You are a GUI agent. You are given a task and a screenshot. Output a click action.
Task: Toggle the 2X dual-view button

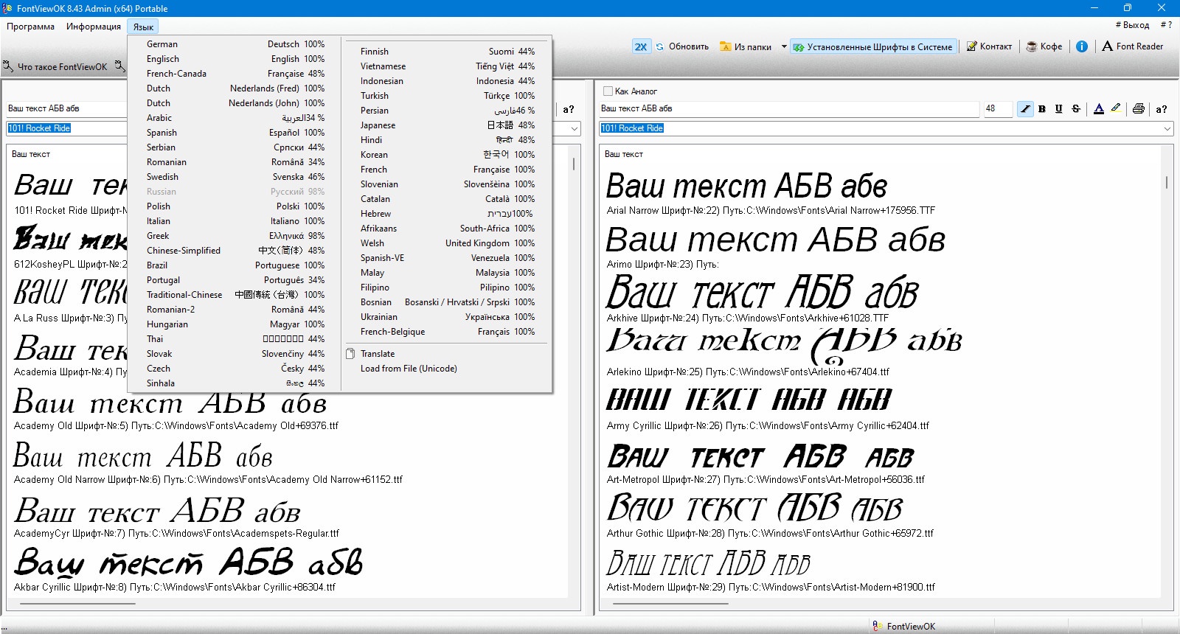640,46
